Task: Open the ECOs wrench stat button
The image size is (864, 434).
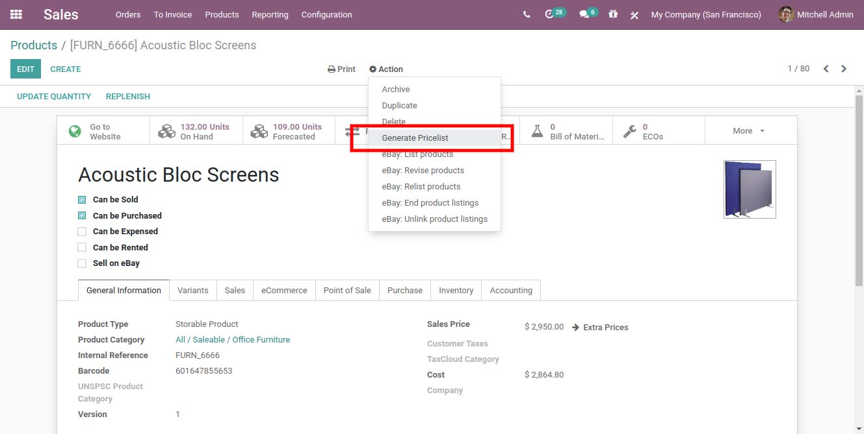Action: [659, 132]
